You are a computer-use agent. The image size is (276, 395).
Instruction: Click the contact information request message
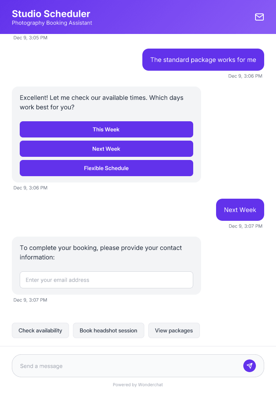101,252
